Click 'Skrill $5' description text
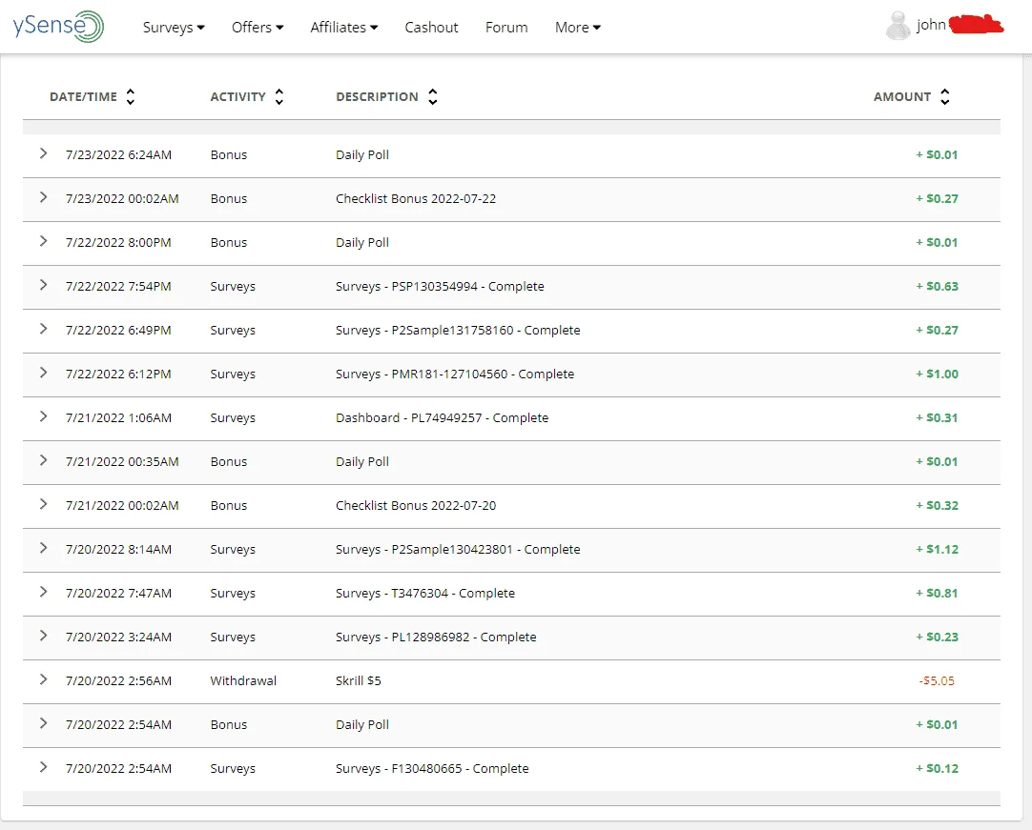Viewport: 1032px width, 830px height. 358,680
